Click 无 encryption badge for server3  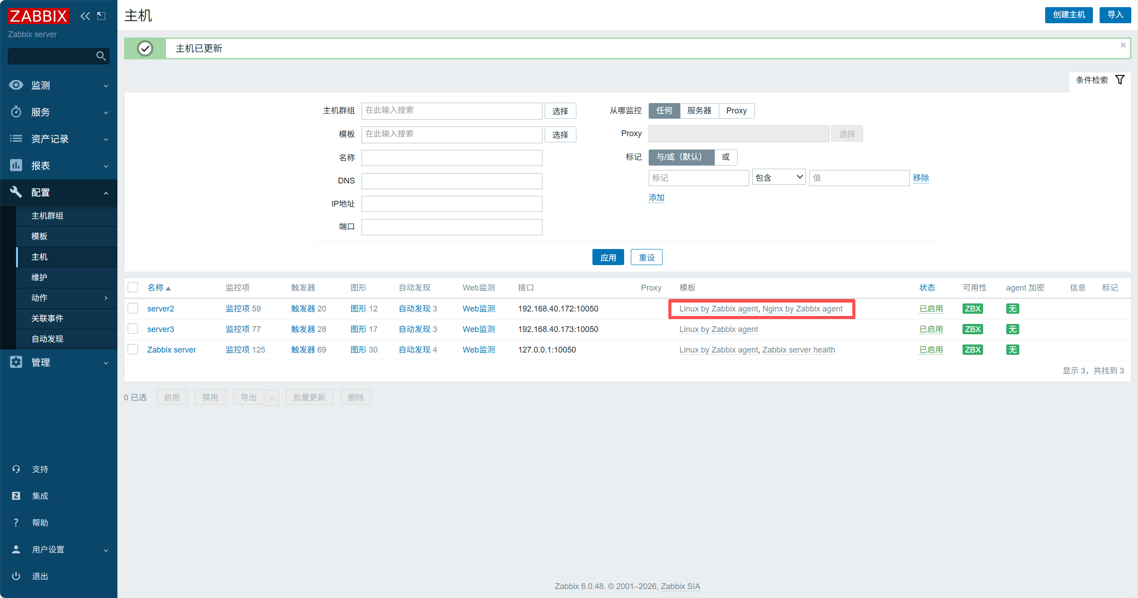(1013, 329)
